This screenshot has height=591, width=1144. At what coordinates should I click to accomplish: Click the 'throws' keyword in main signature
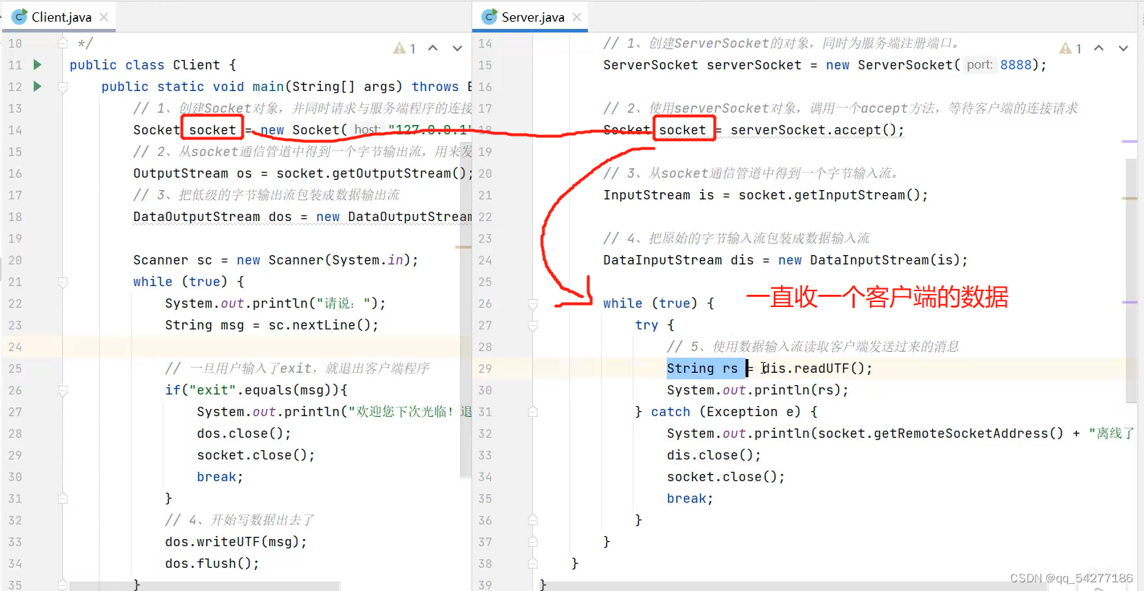(435, 87)
